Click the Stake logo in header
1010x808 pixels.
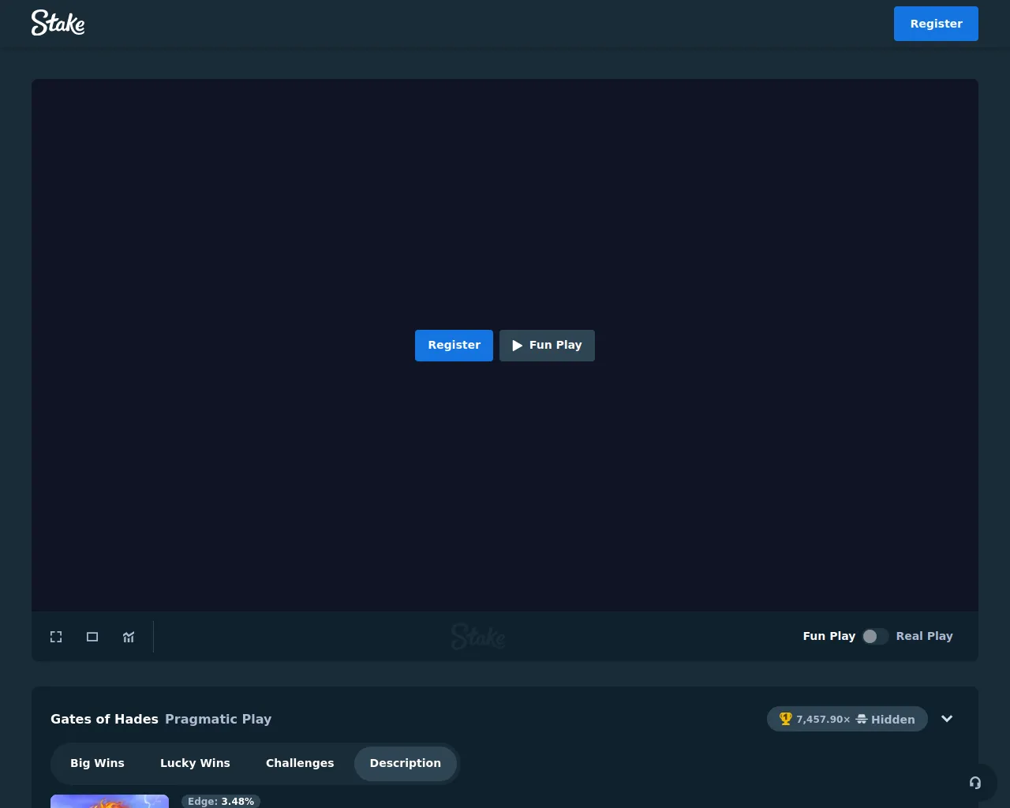(x=58, y=23)
